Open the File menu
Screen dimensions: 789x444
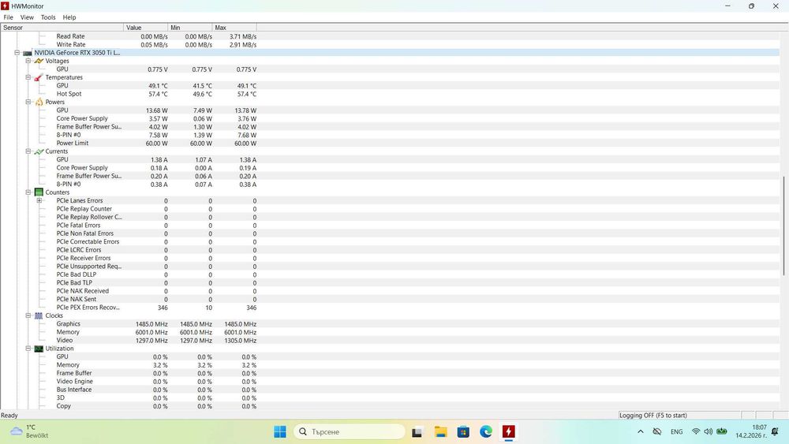click(x=8, y=17)
